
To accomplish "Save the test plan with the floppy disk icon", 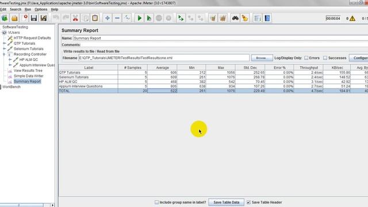I will [34, 18].
